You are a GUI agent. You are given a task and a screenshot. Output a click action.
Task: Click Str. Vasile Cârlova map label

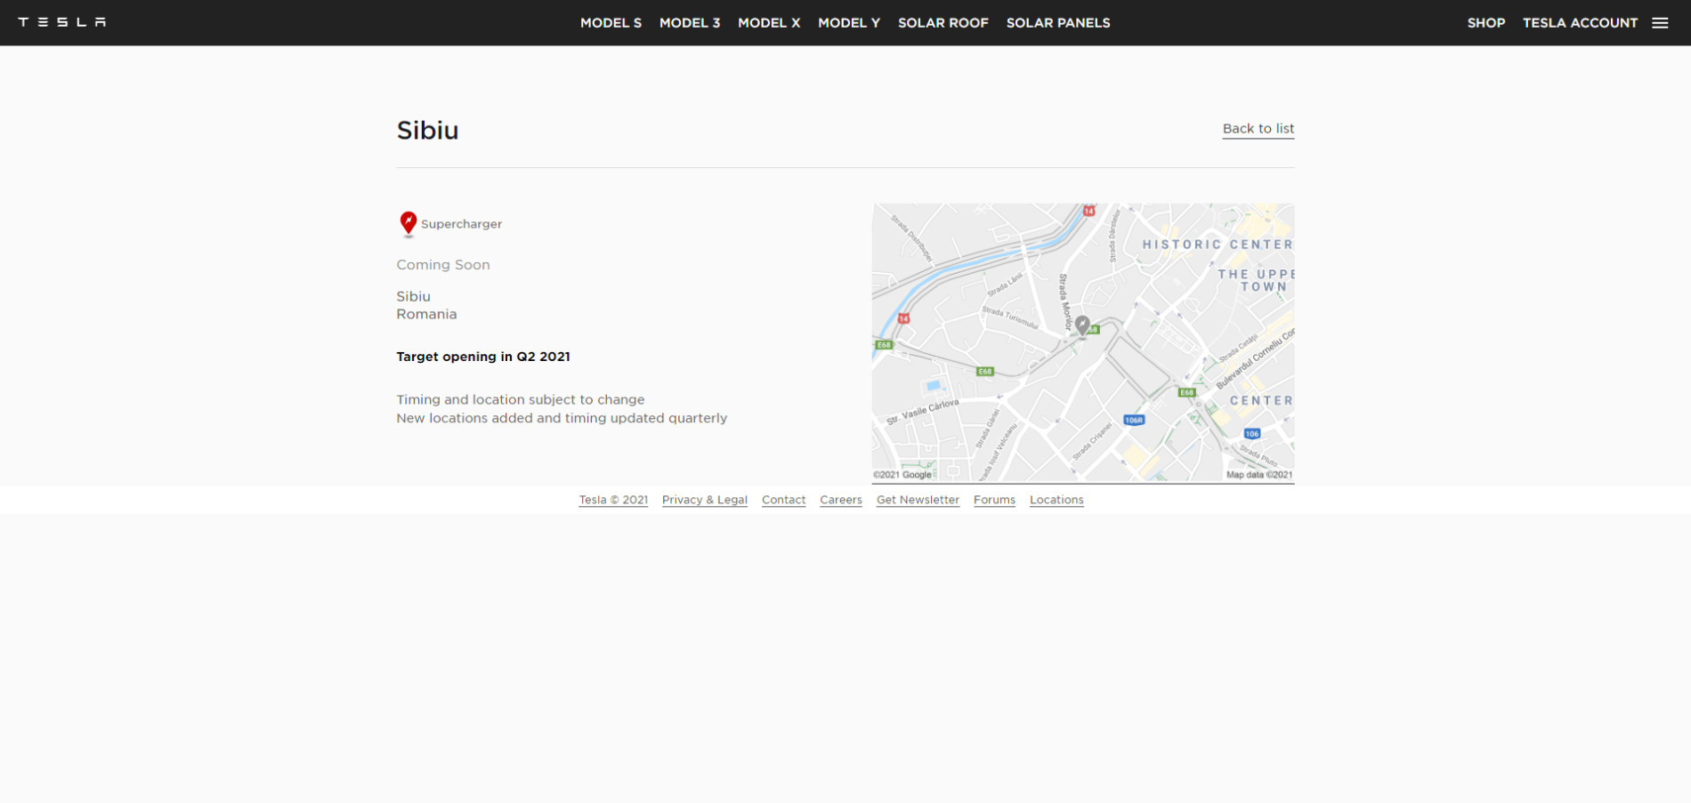(923, 411)
